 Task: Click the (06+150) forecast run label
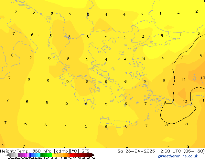point(194,151)
